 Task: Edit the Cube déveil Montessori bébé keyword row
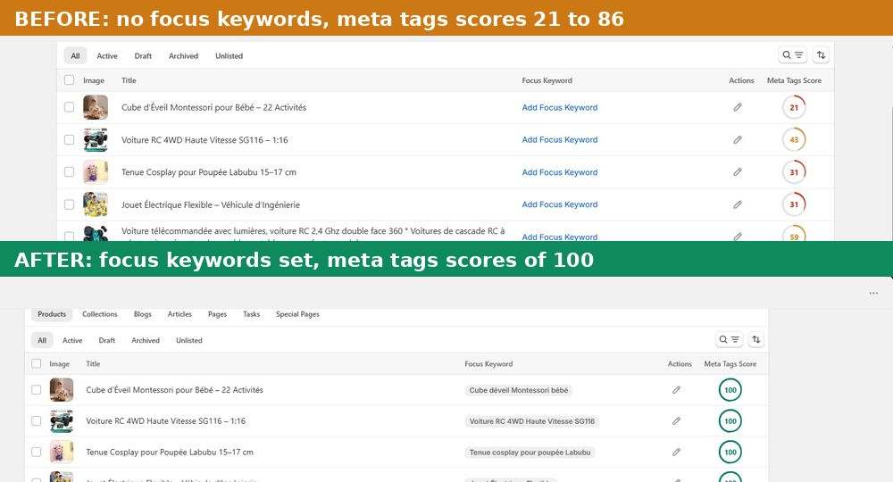click(x=676, y=390)
